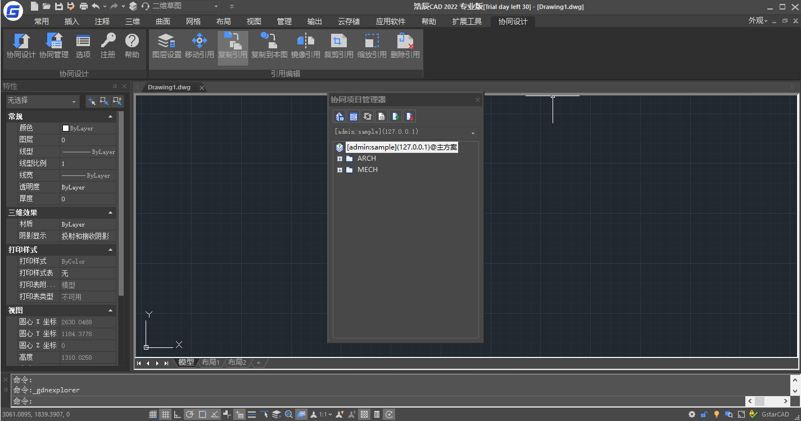
Task: Open the 外观 appearance dropdown
Action: click(758, 21)
